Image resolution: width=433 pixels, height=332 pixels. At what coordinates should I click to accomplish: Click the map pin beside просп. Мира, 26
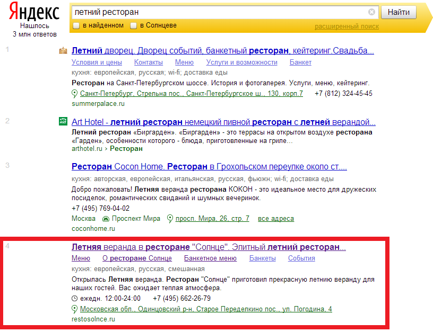pos(170,219)
